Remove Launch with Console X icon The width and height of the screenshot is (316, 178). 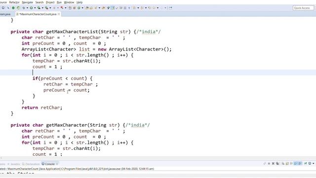click(273, 164)
